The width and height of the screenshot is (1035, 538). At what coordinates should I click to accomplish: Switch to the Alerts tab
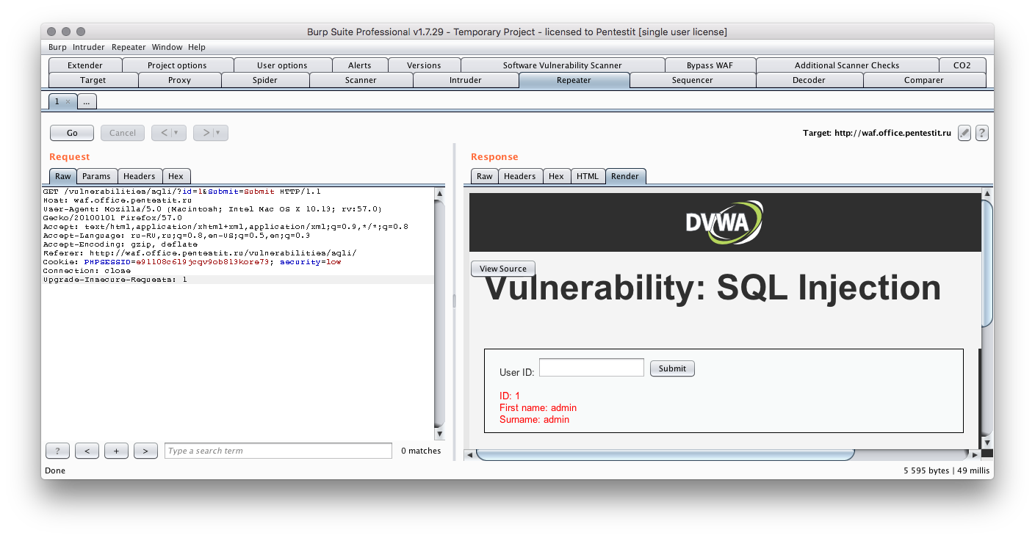360,65
